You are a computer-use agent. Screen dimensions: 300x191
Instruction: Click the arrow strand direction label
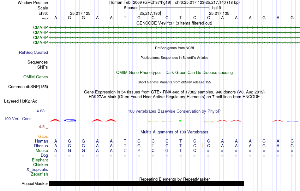click(x=45, y=19)
